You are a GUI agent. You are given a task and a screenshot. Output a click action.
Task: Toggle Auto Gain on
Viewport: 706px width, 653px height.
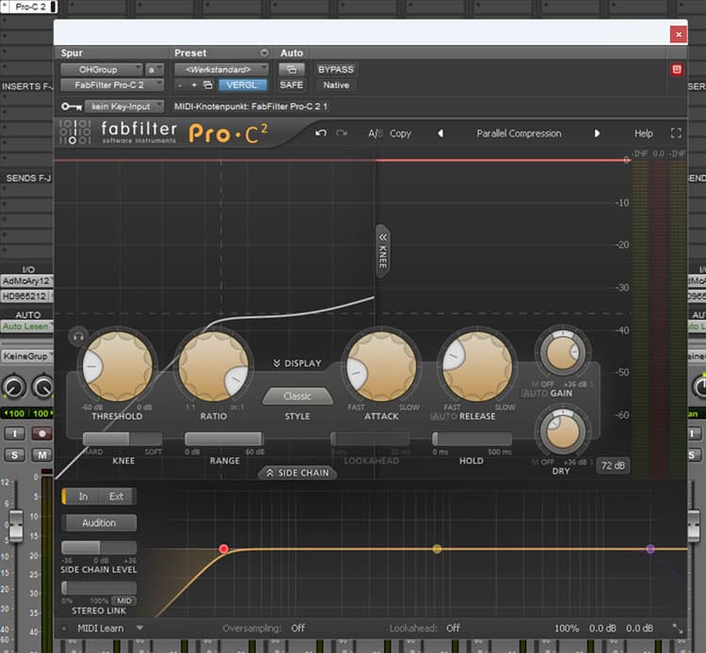pos(535,393)
